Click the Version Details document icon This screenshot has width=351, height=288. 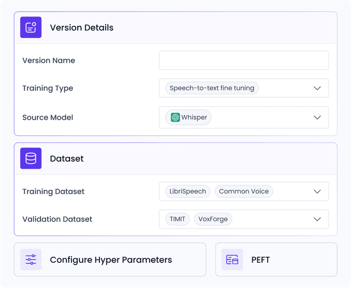coord(31,27)
